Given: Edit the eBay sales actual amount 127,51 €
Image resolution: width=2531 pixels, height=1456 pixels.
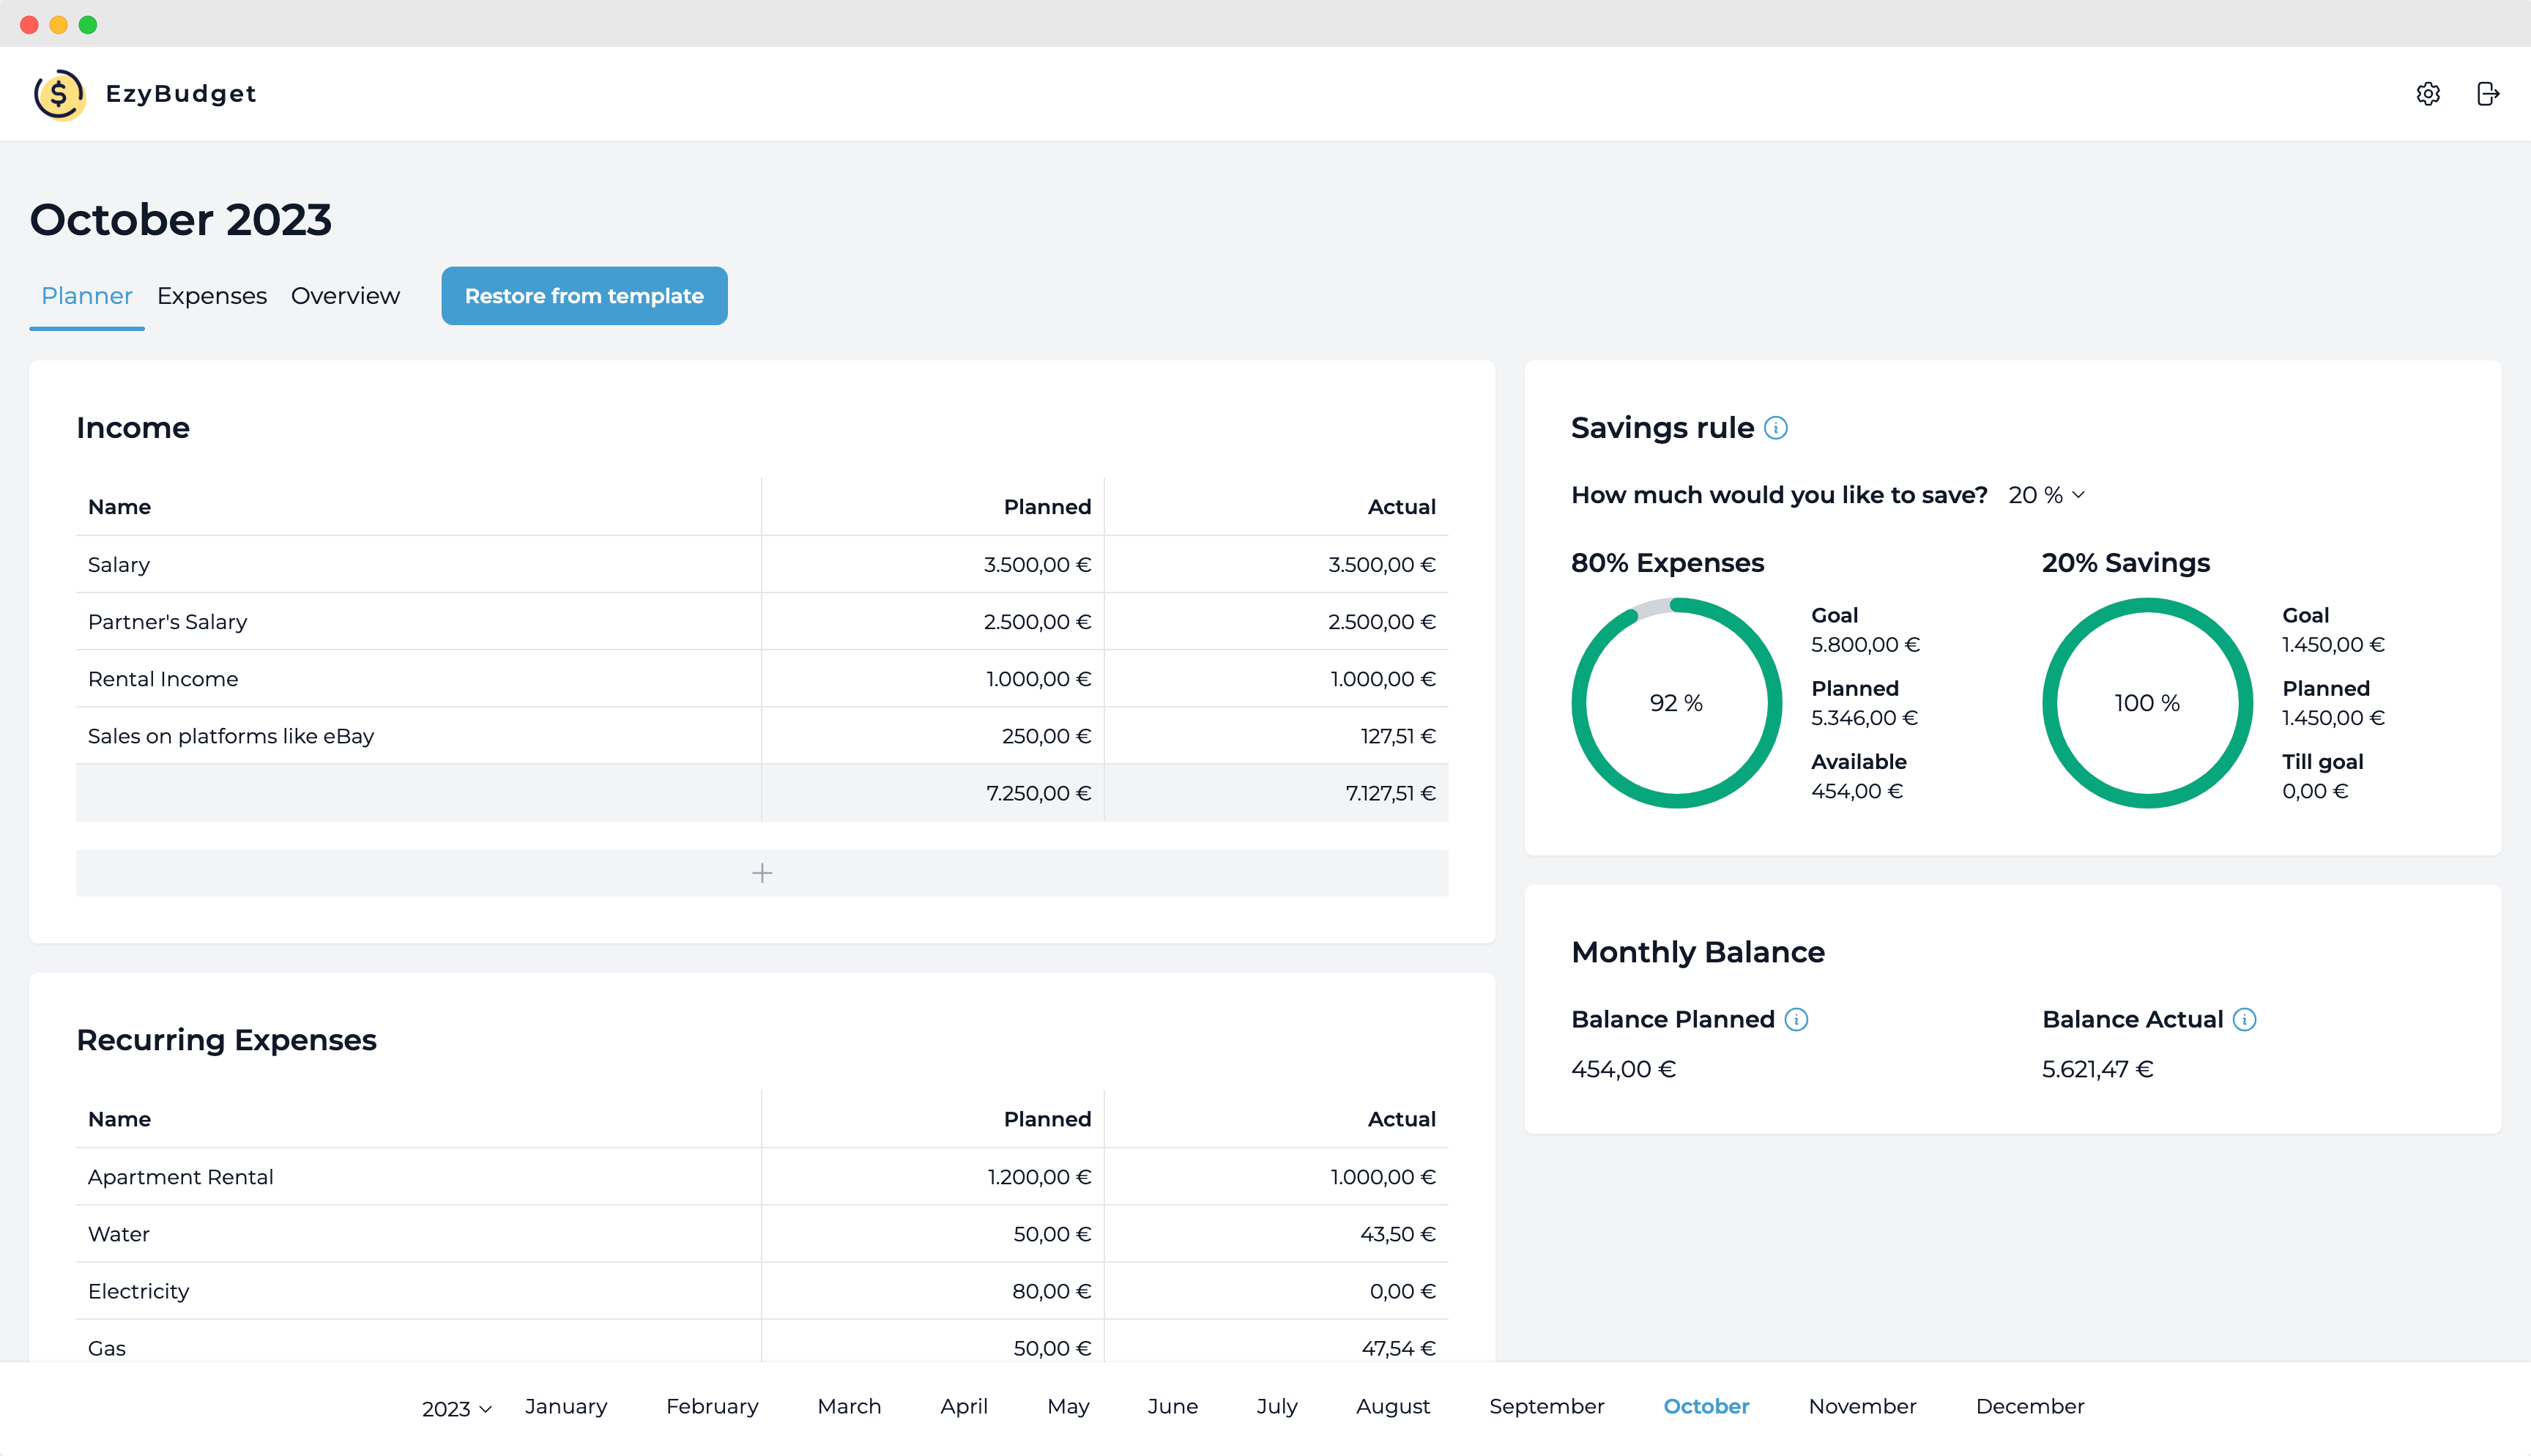Looking at the screenshot, I should [x=1397, y=736].
